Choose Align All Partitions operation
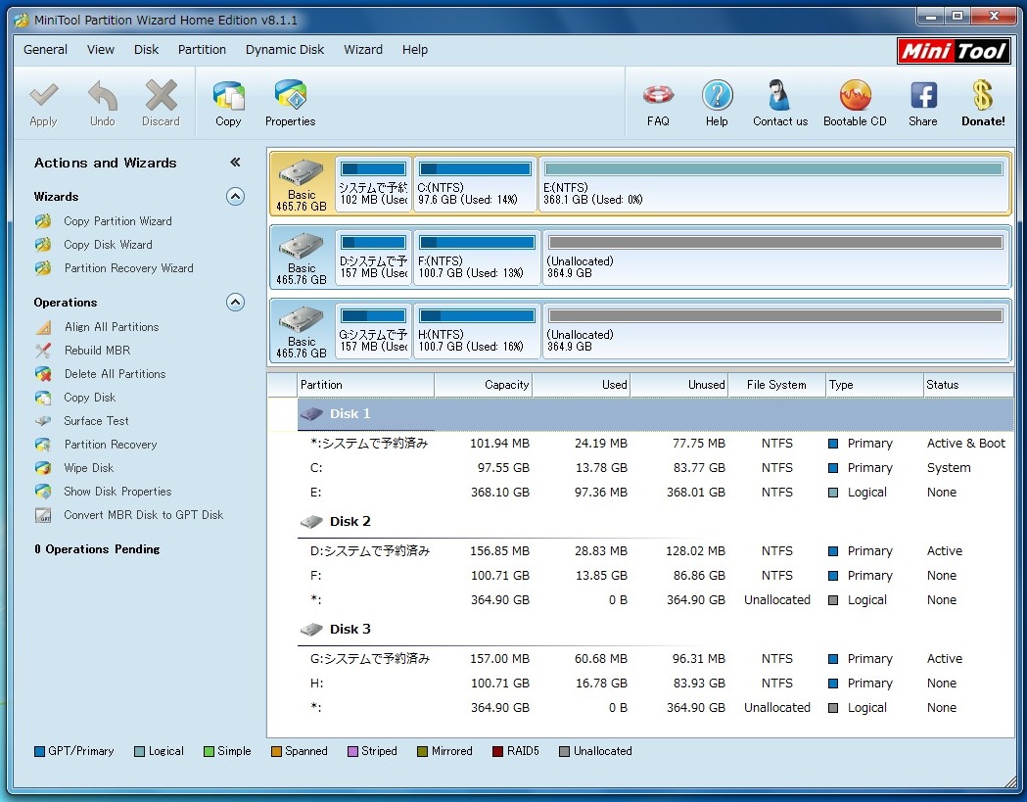Screen dimensions: 1027x802 pyautogui.click(x=112, y=327)
